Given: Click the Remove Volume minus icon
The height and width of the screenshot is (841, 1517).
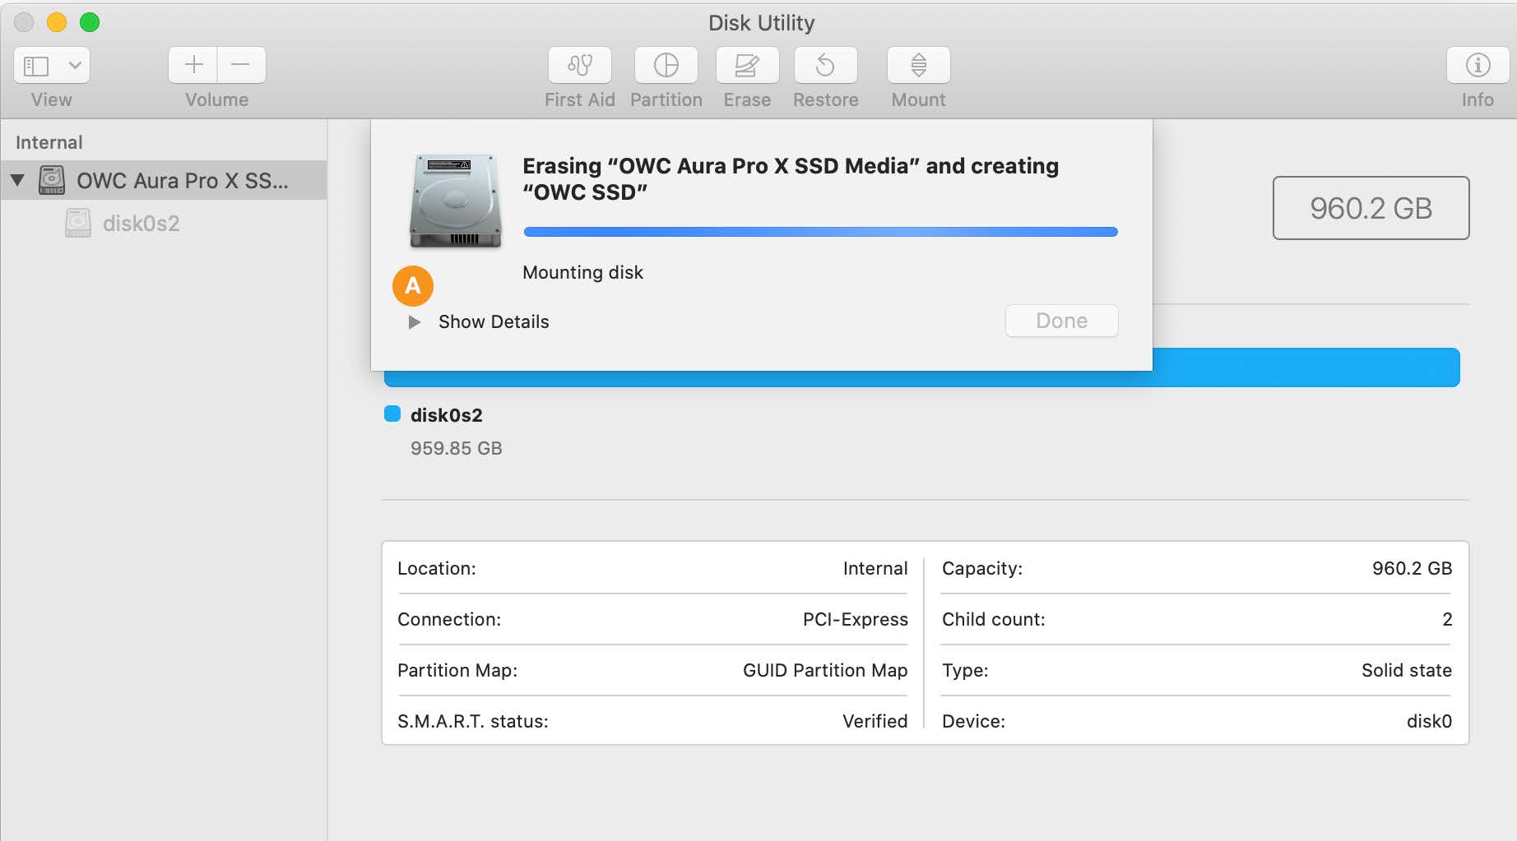Looking at the screenshot, I should coord(241,65).
